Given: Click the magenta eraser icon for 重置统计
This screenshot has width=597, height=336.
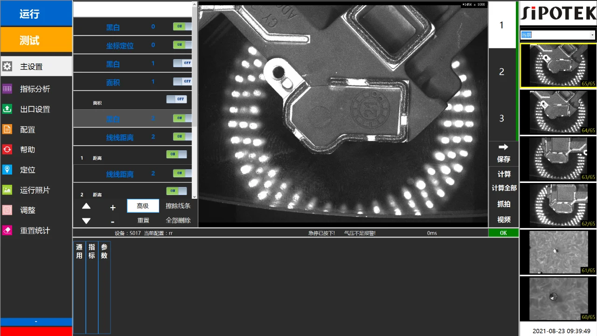Looking at the screenshot, I should point(7,231).
